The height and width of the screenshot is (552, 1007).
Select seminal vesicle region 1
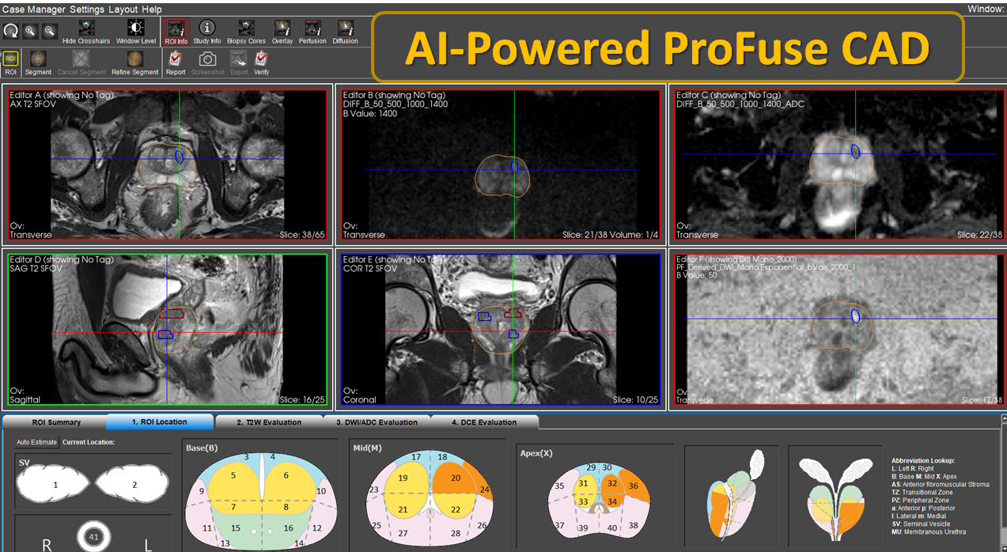(x=55, y=484)
